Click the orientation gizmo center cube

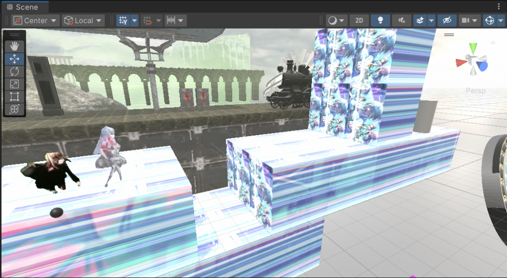click(x=473, y=61)
